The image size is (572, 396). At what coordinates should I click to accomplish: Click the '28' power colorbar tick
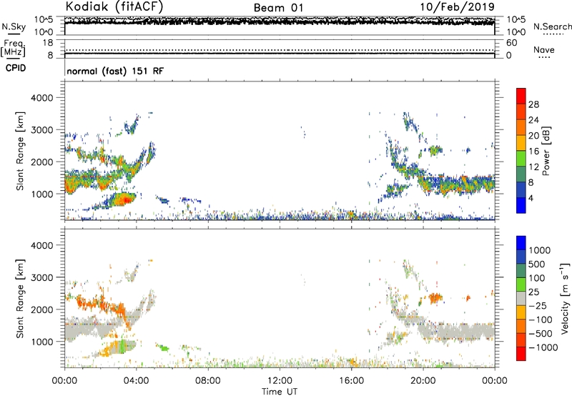point(533,104)
